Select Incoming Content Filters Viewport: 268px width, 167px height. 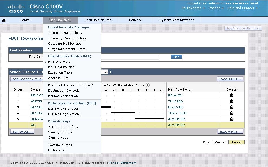(x=67, y=38)
